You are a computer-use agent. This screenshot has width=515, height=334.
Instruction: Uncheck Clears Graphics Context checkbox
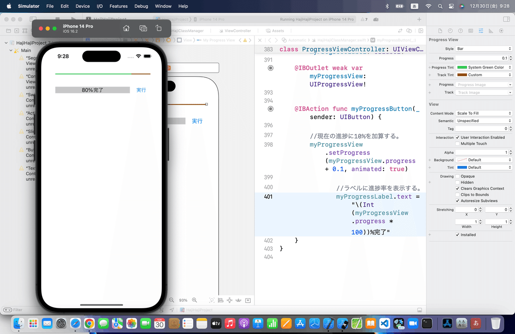(x=457, y=189)
